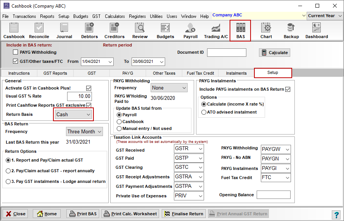This screenshot has height=221, width=344.
Task: Click the Document ID input field
Action: click(227, 53)
